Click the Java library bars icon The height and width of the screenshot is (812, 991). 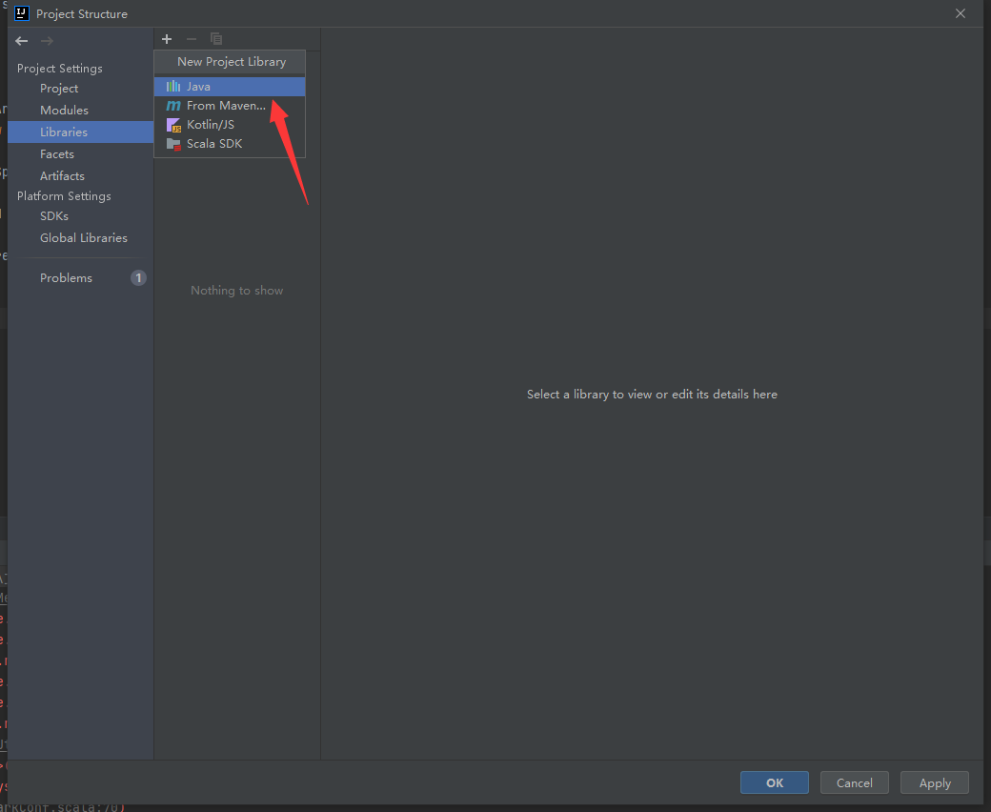173,87
